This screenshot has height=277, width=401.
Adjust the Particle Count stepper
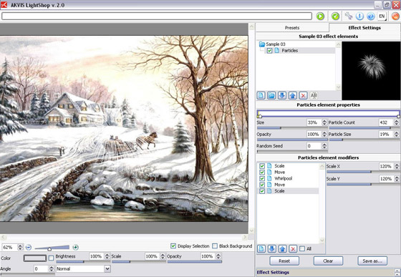pyautogui.click(x=397, y=122)
